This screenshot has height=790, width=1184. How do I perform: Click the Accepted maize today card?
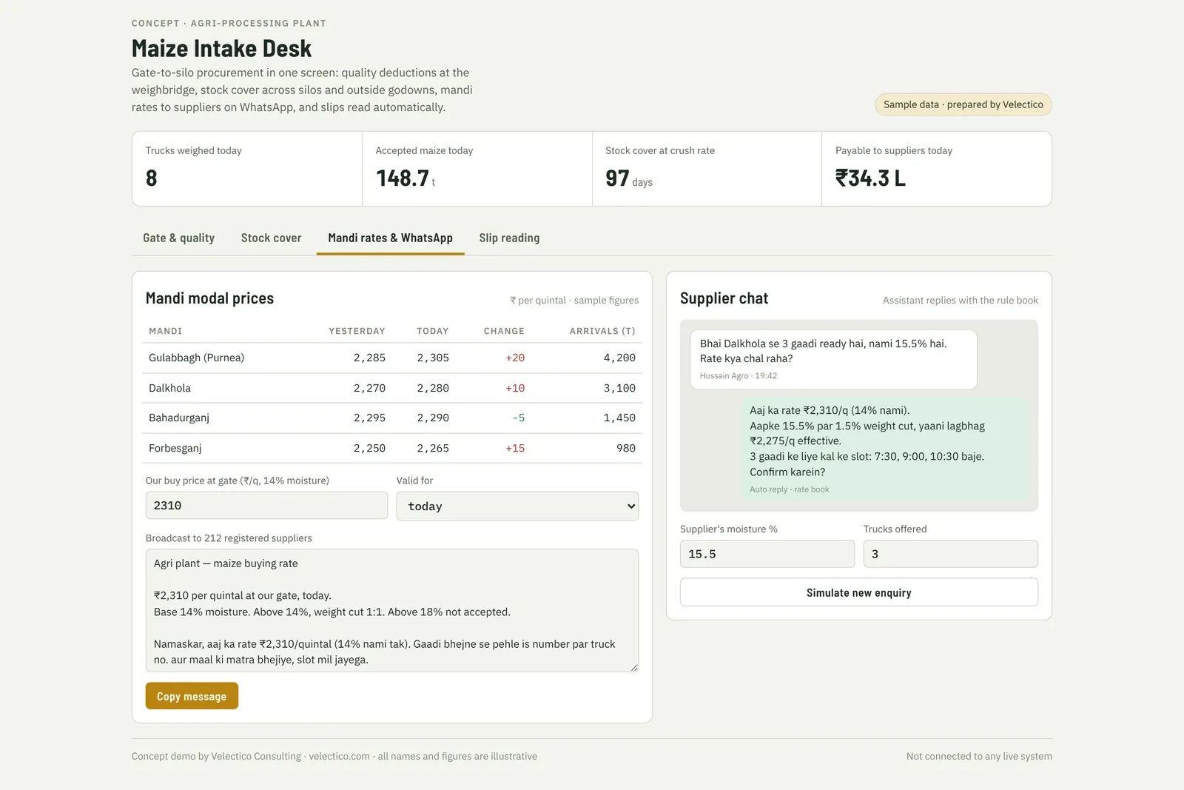(477, 169)
